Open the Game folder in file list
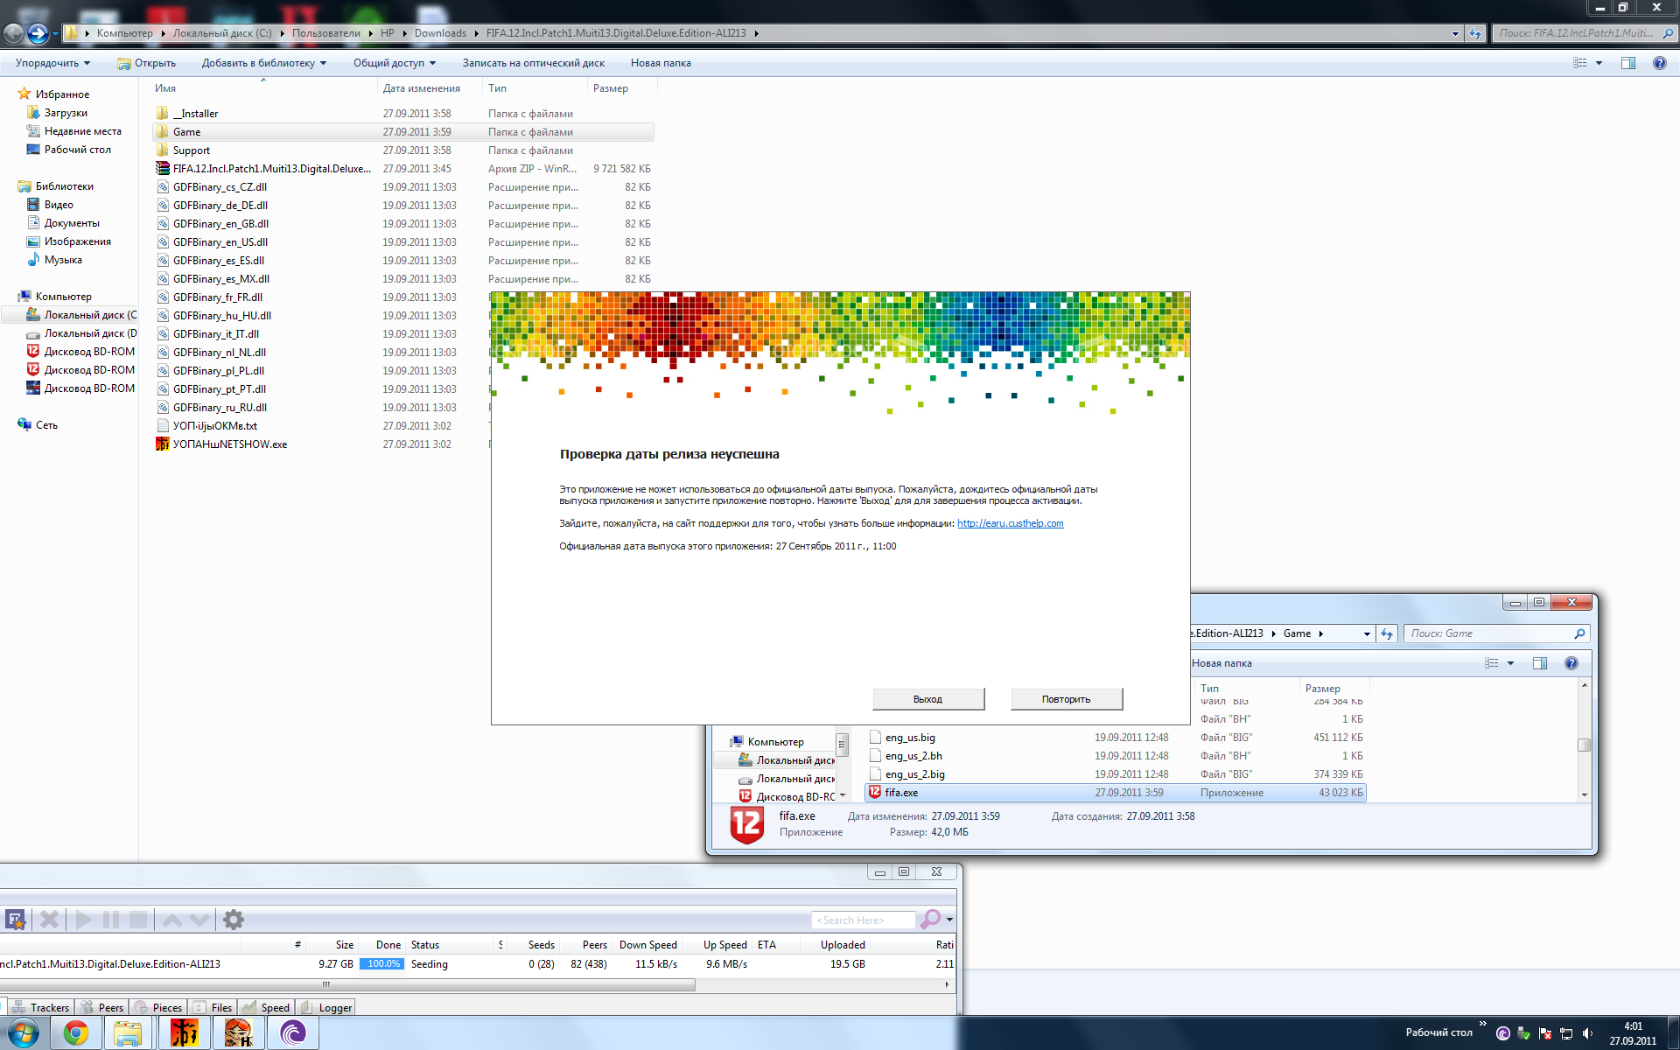The width and height of the screenshot is (1680, 1050). [403, 132]
